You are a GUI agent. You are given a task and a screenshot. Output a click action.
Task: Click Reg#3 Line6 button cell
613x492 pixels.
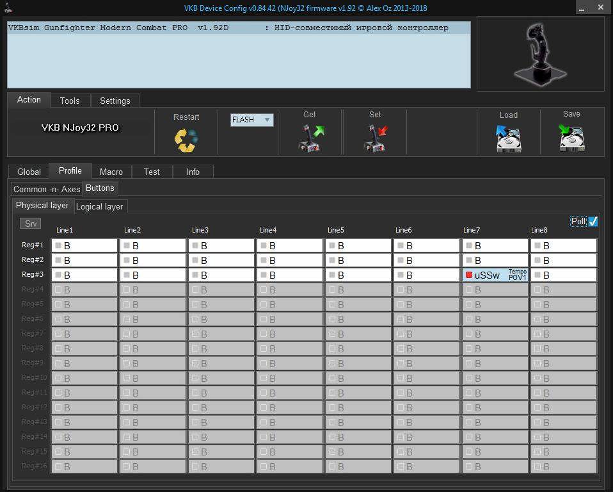[x=427, y=275]
